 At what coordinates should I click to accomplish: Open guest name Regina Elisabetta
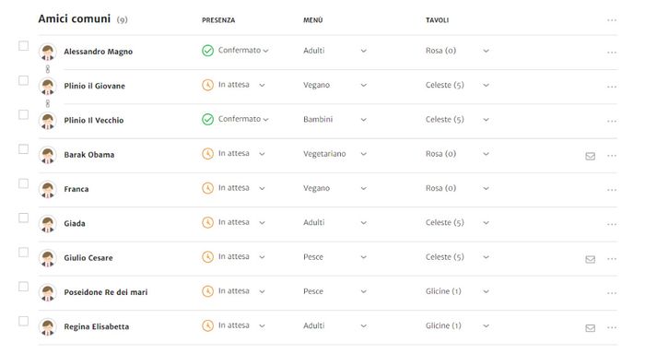(97, 327)
